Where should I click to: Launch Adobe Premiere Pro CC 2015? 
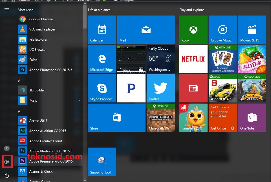pos(50,161)
